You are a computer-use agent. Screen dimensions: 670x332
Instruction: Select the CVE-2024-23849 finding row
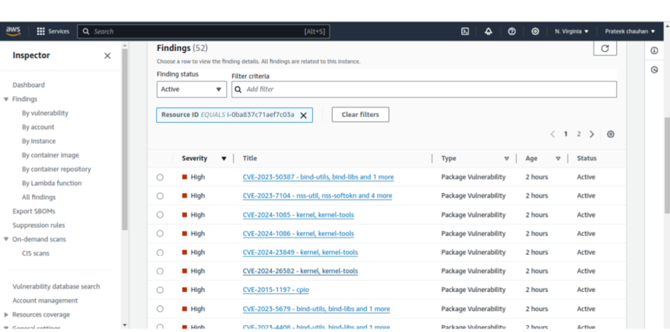click(160, 253)
